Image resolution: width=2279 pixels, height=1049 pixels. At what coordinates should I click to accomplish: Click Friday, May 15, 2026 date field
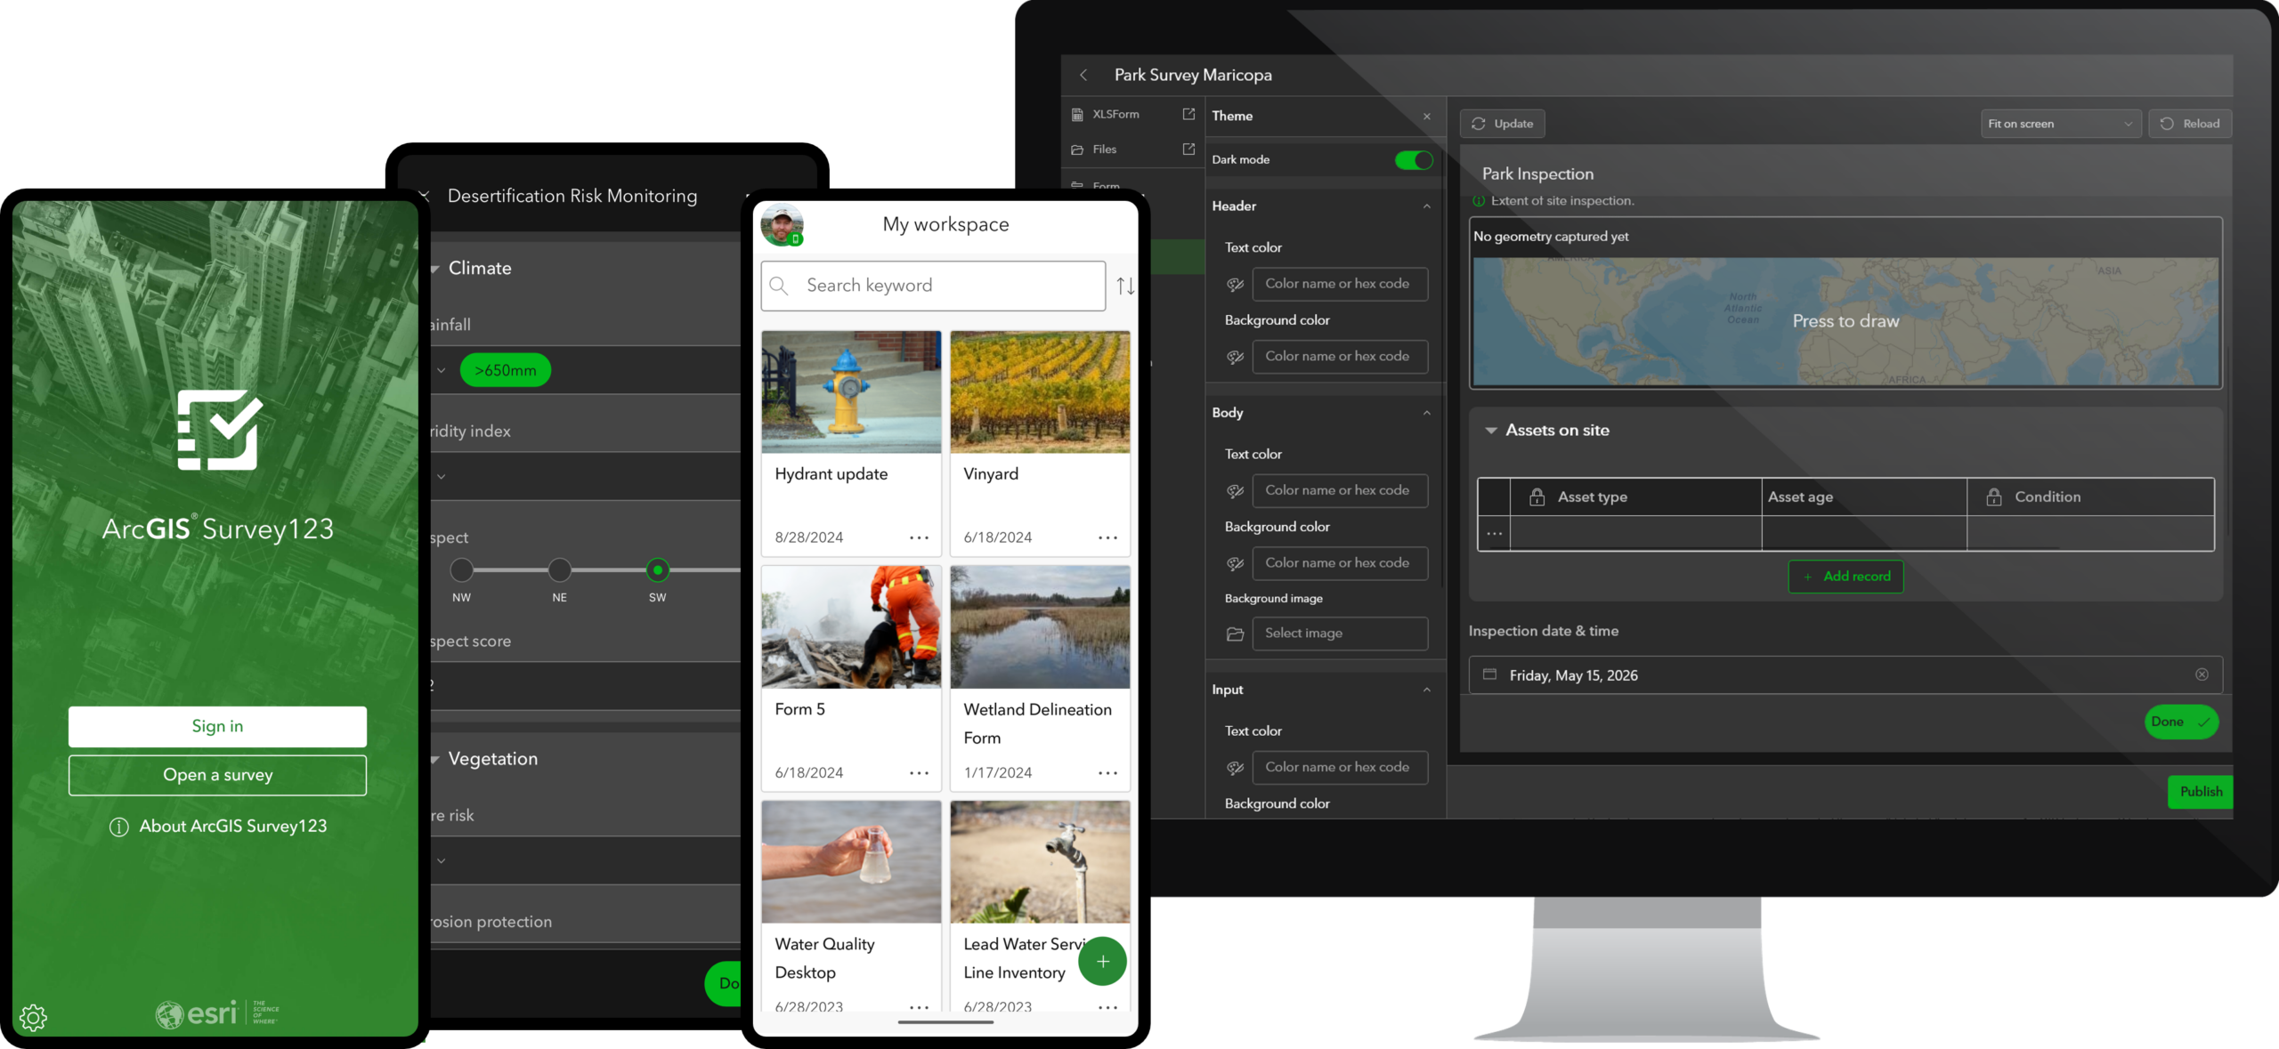(1845, 675)
